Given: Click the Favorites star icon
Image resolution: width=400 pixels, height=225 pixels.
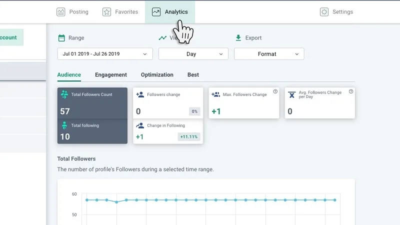Looking at the screenshot, I should coord(106,12).
